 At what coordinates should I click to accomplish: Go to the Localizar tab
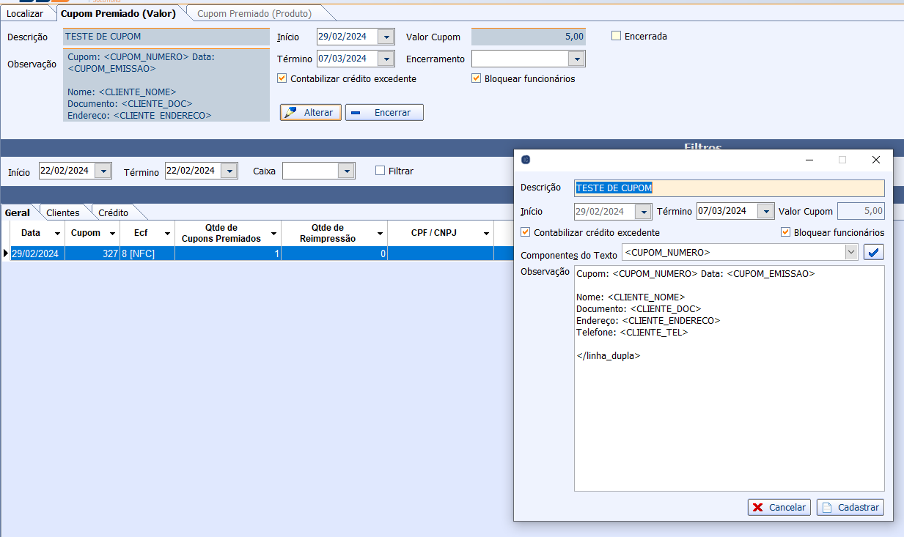tap(25, 14)
